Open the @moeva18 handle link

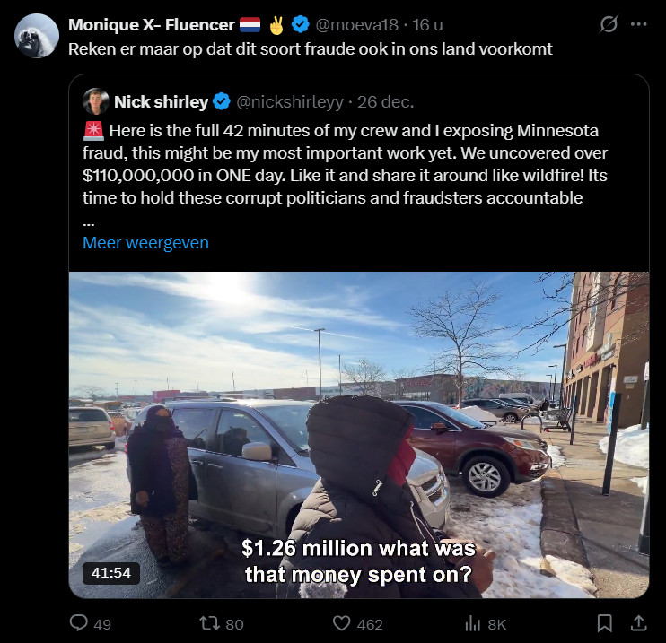(x=357, y=24)
